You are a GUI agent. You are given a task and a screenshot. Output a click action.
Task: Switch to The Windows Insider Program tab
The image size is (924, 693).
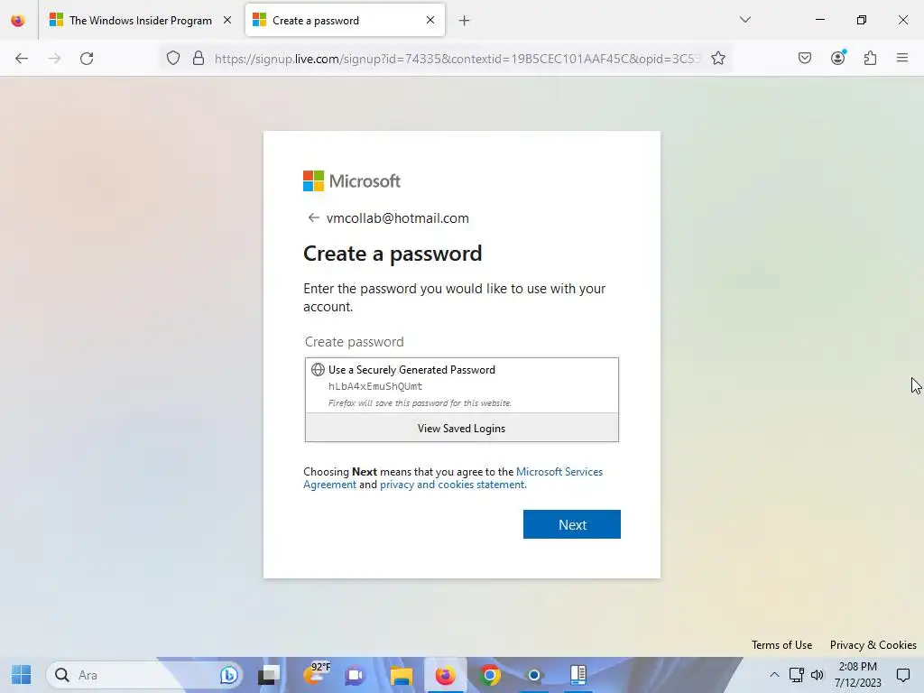(140, 20)
